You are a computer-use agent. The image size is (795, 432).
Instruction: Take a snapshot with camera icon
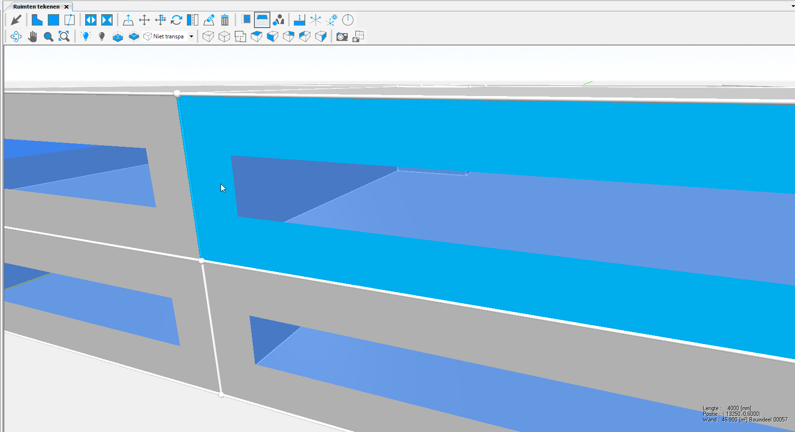(x=342, y=36)
